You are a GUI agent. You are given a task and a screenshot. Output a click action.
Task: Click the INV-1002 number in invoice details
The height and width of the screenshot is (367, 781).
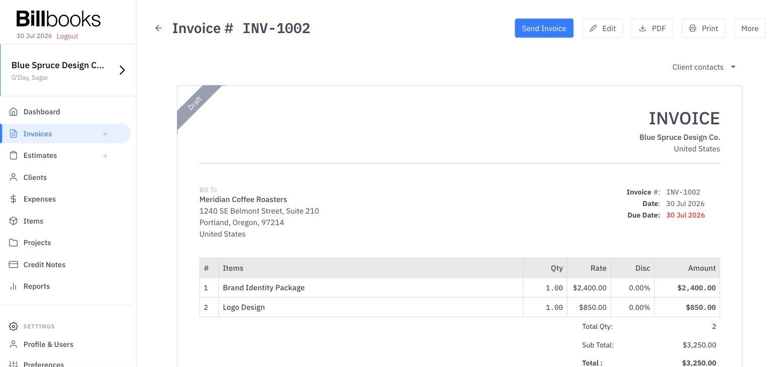(x=683, y=192)
